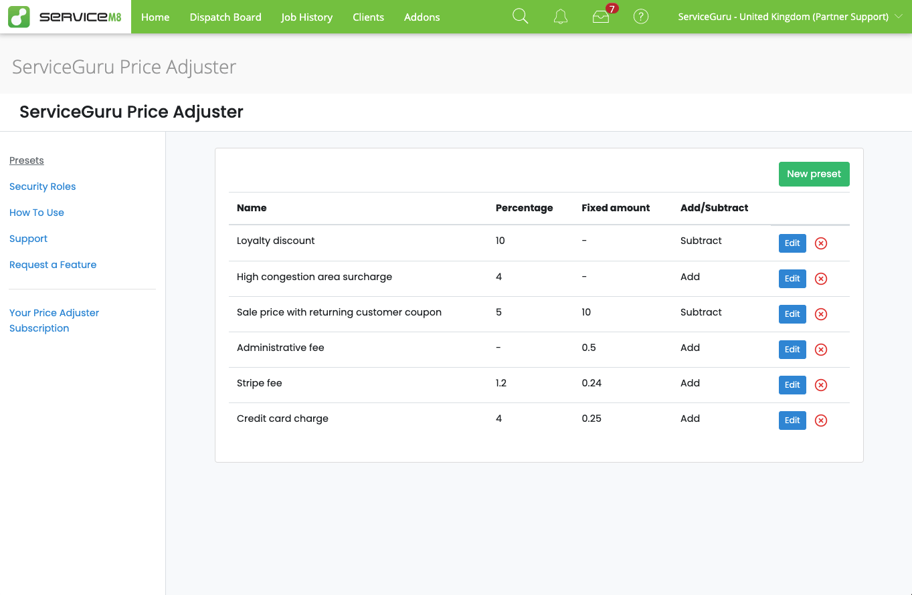Open the help question mark icon
Image resolution: width=912 pixels, height=595 pixels.
point(641,17)
